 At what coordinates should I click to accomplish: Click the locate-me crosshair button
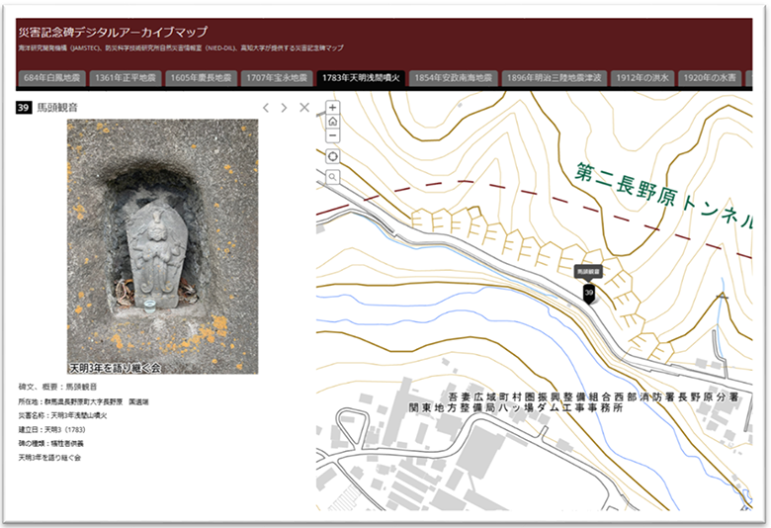(332, 156)
